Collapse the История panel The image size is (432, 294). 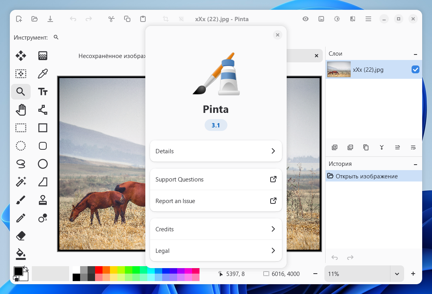tap(415, 165)
